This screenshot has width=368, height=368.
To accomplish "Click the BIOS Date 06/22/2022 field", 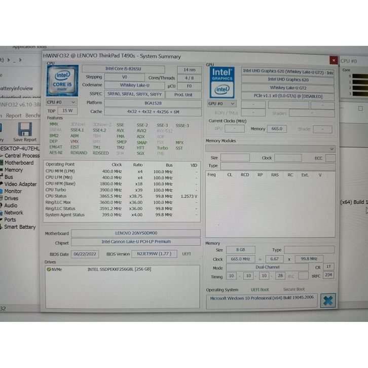I will click(85, 254).
